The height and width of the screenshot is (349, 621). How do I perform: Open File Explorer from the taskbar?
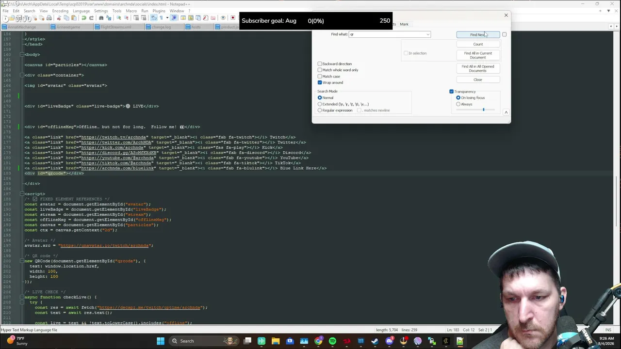point(276,341)
